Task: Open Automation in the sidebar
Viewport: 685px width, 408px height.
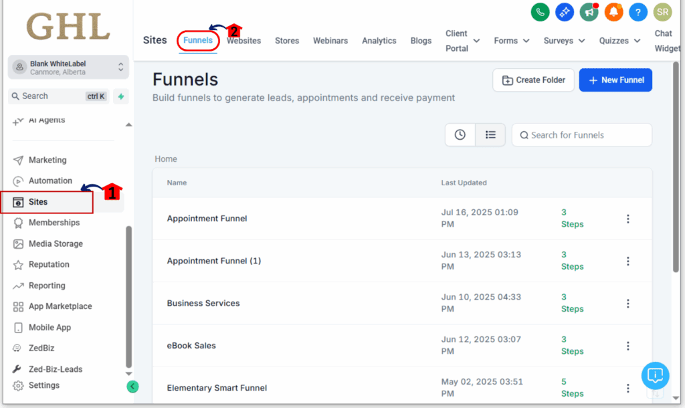Action: coord(50,181)
